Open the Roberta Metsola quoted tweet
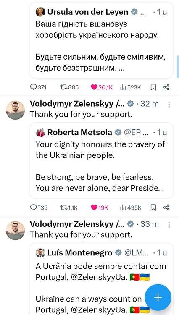 click(x=101, y=160)
